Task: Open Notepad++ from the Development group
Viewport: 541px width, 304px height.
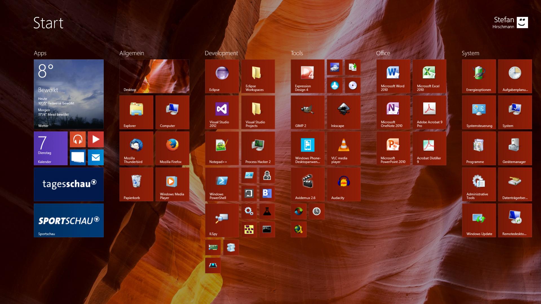Action: 222,148
